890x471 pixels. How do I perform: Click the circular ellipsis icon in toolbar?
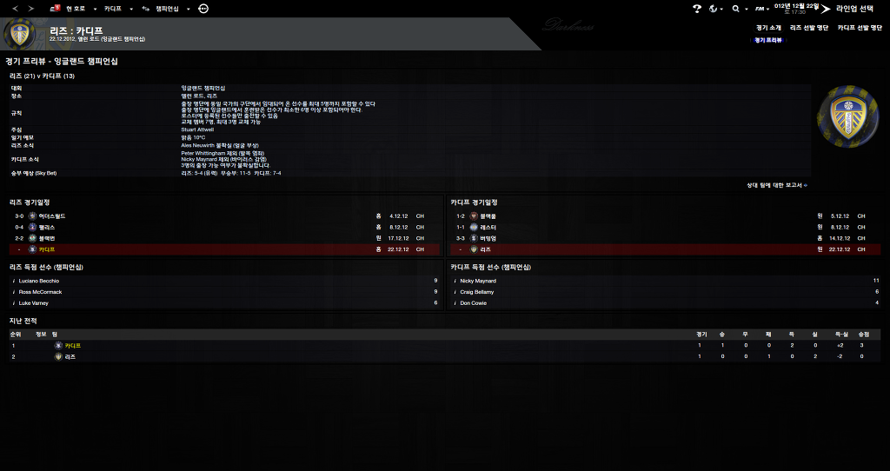pyautogui.click(x=203, y=9)
